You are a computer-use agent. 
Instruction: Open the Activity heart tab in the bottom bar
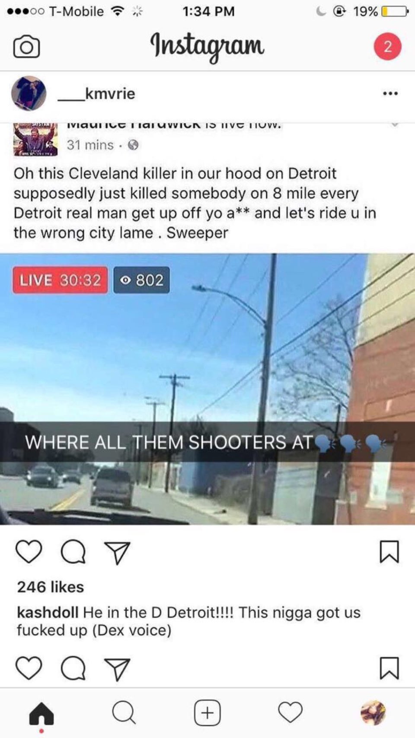[x=290, y=712]
